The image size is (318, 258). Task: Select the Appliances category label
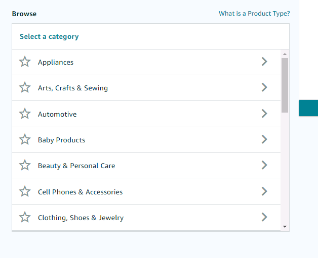pyautogui.click(x=56, y=62)
